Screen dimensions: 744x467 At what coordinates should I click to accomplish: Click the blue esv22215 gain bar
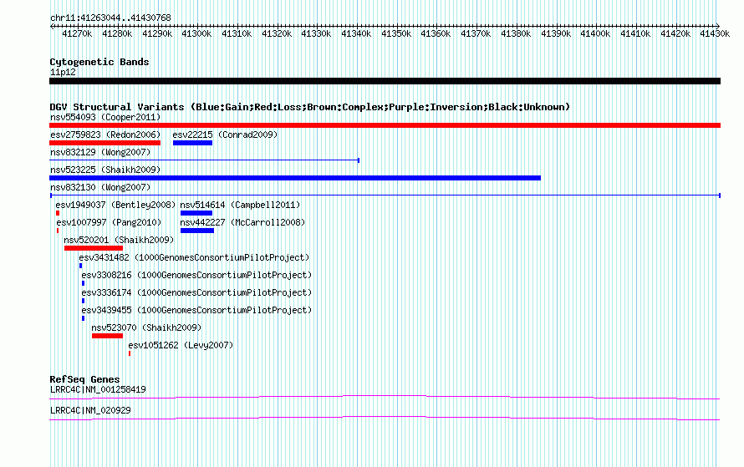click(192, 143)
